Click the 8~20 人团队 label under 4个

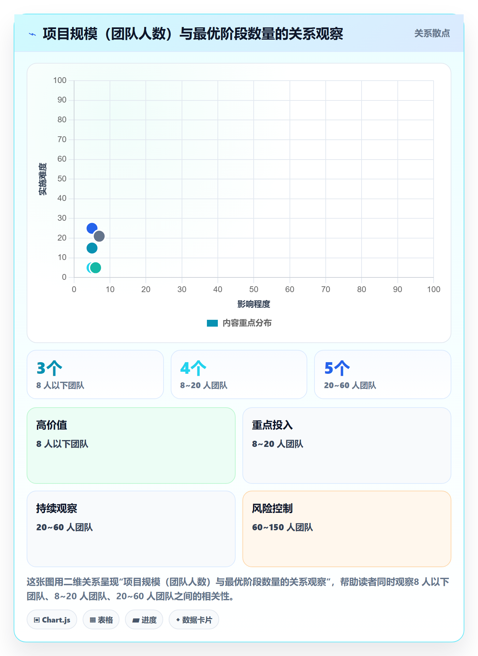tap(204, 385)
